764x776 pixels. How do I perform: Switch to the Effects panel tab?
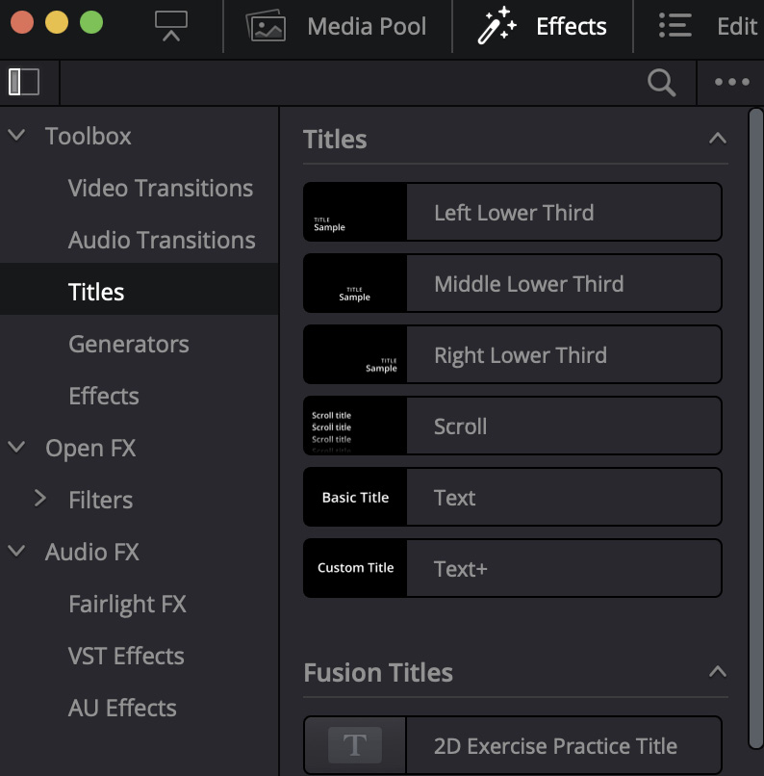(572, 26)
